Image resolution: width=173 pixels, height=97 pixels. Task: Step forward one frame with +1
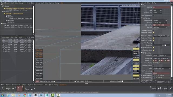pos(159,89)
